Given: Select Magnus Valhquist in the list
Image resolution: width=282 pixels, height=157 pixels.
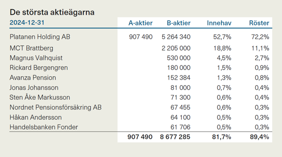Looking at the screenshot, I should (x=36, y=58).
